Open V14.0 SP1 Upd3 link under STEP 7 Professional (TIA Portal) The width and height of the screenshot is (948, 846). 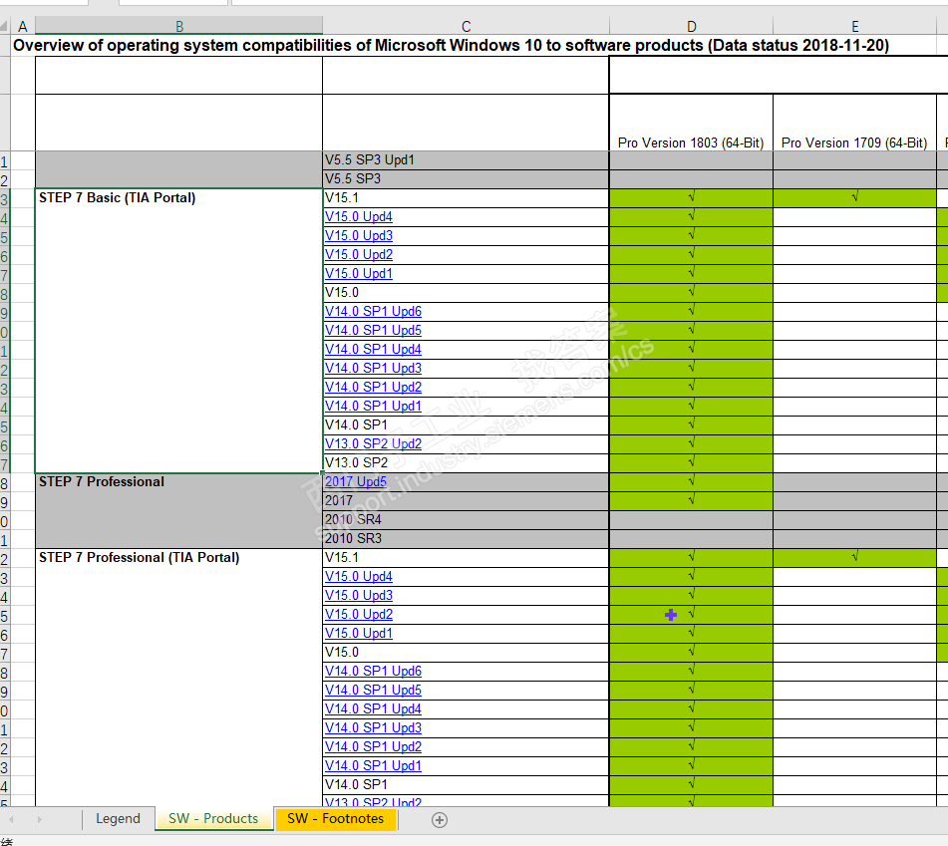[373, 727]
